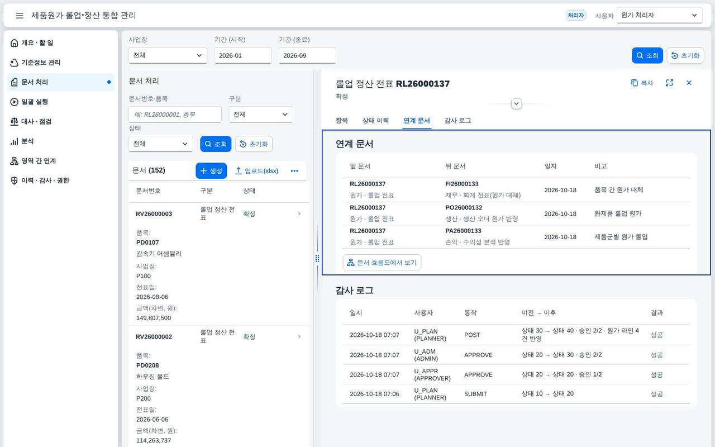Navigate to 대사 · 점검
This screenshot has width=715, height=447.
pos(60,121)
